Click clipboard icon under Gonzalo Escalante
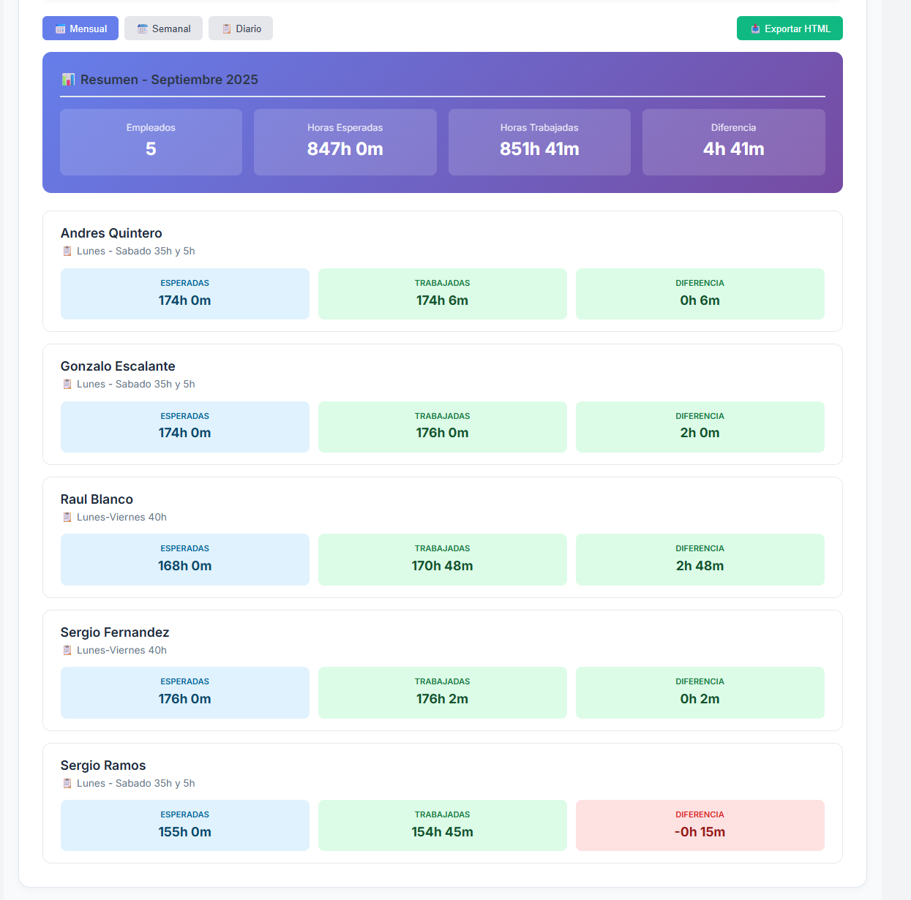This screenshot has width=911, height=900. coord(67,385)
